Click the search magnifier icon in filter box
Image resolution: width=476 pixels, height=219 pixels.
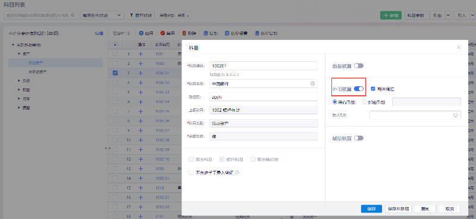pyautogui.click(x=73, y=15)
